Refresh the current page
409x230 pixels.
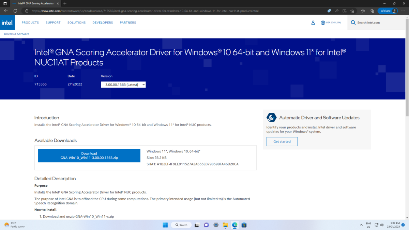pyautogui.click(x=15, y=11)
